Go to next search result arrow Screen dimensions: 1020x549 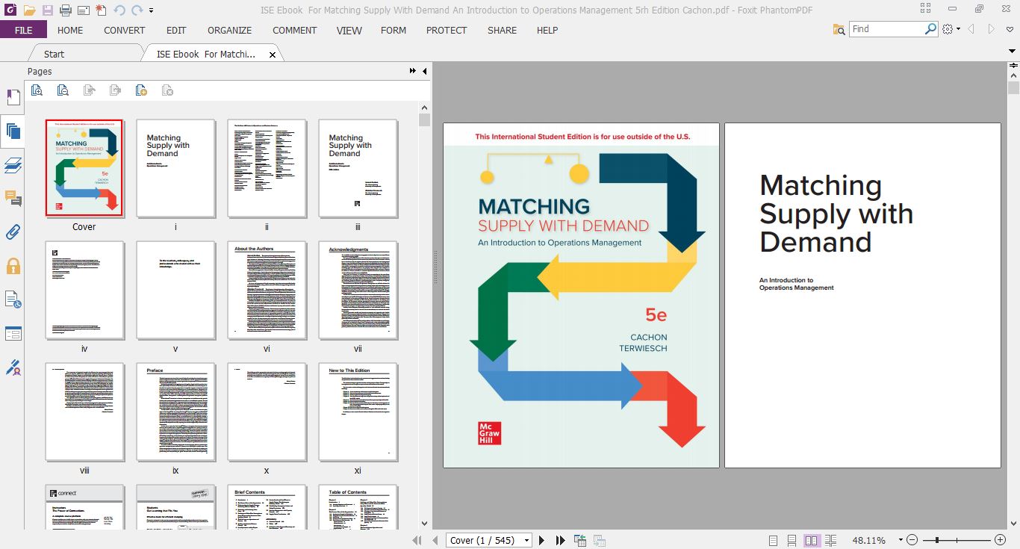pos(992,29)
